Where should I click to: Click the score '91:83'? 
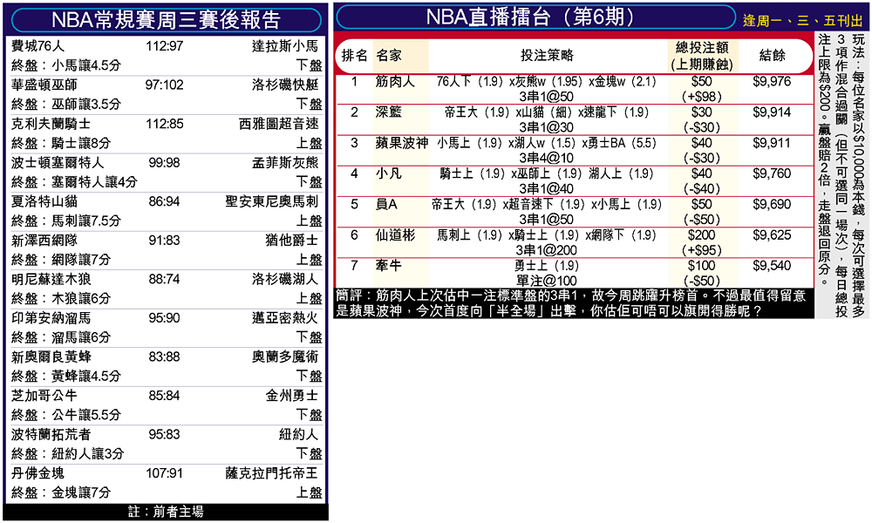coord(164,241)
